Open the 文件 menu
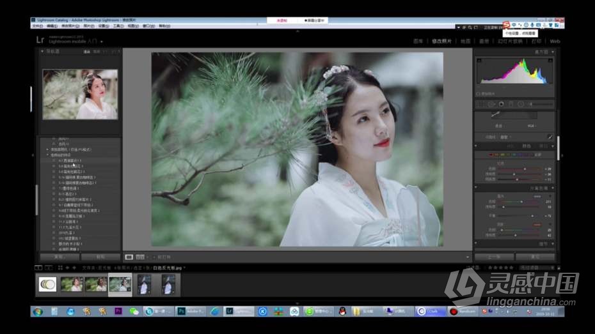Screen dimensions: 595x334 [x=37, y=26]
